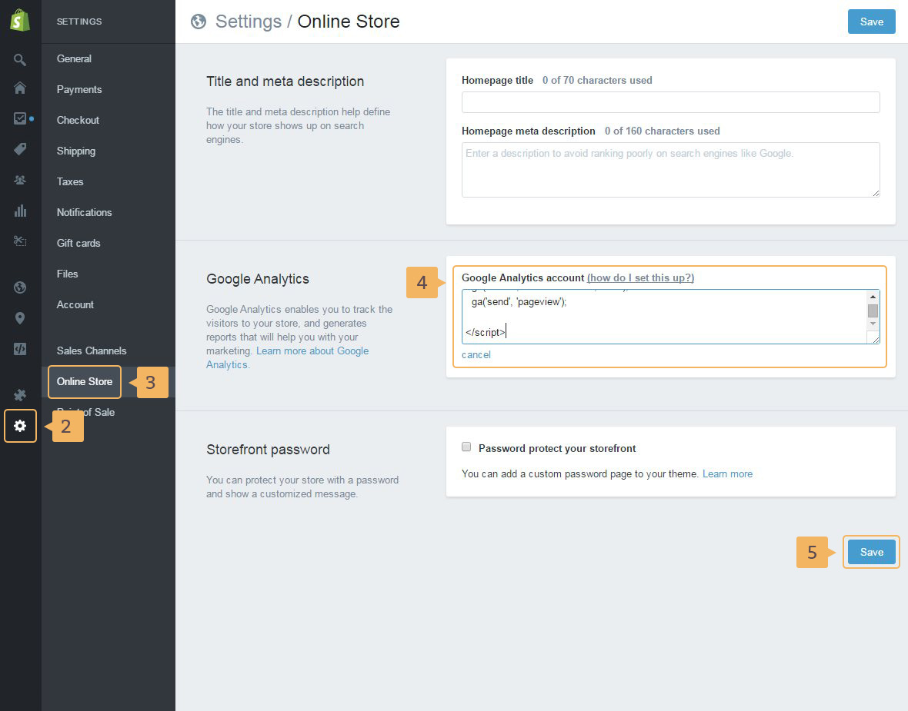Open Customers people icon
The height and width of the screenshot is (711, 908).
pyautogui.click(x=20, y=180)
